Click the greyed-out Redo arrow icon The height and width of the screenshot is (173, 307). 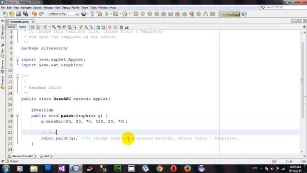pyautogui.click(x=41, y=14)
